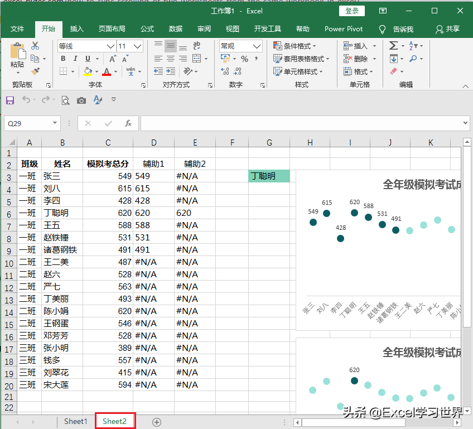Click the Decrease Decimal icon

[238, 71]
